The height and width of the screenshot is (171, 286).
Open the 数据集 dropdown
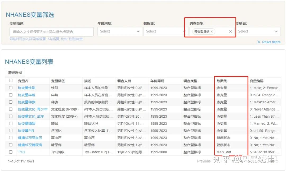166,31
